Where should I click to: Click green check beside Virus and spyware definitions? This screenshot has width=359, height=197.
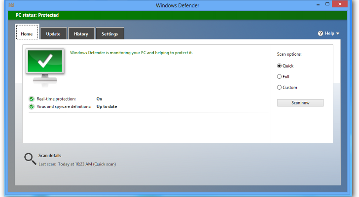click(32, 106)
